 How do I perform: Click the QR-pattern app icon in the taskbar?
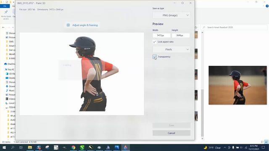(x=56, y=147)
